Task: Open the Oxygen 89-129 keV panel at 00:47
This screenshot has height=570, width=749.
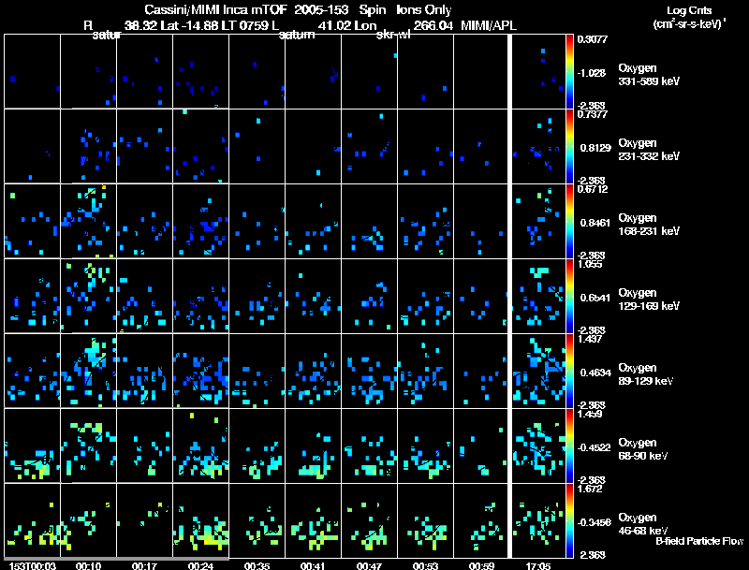Action: click(369, 371)
